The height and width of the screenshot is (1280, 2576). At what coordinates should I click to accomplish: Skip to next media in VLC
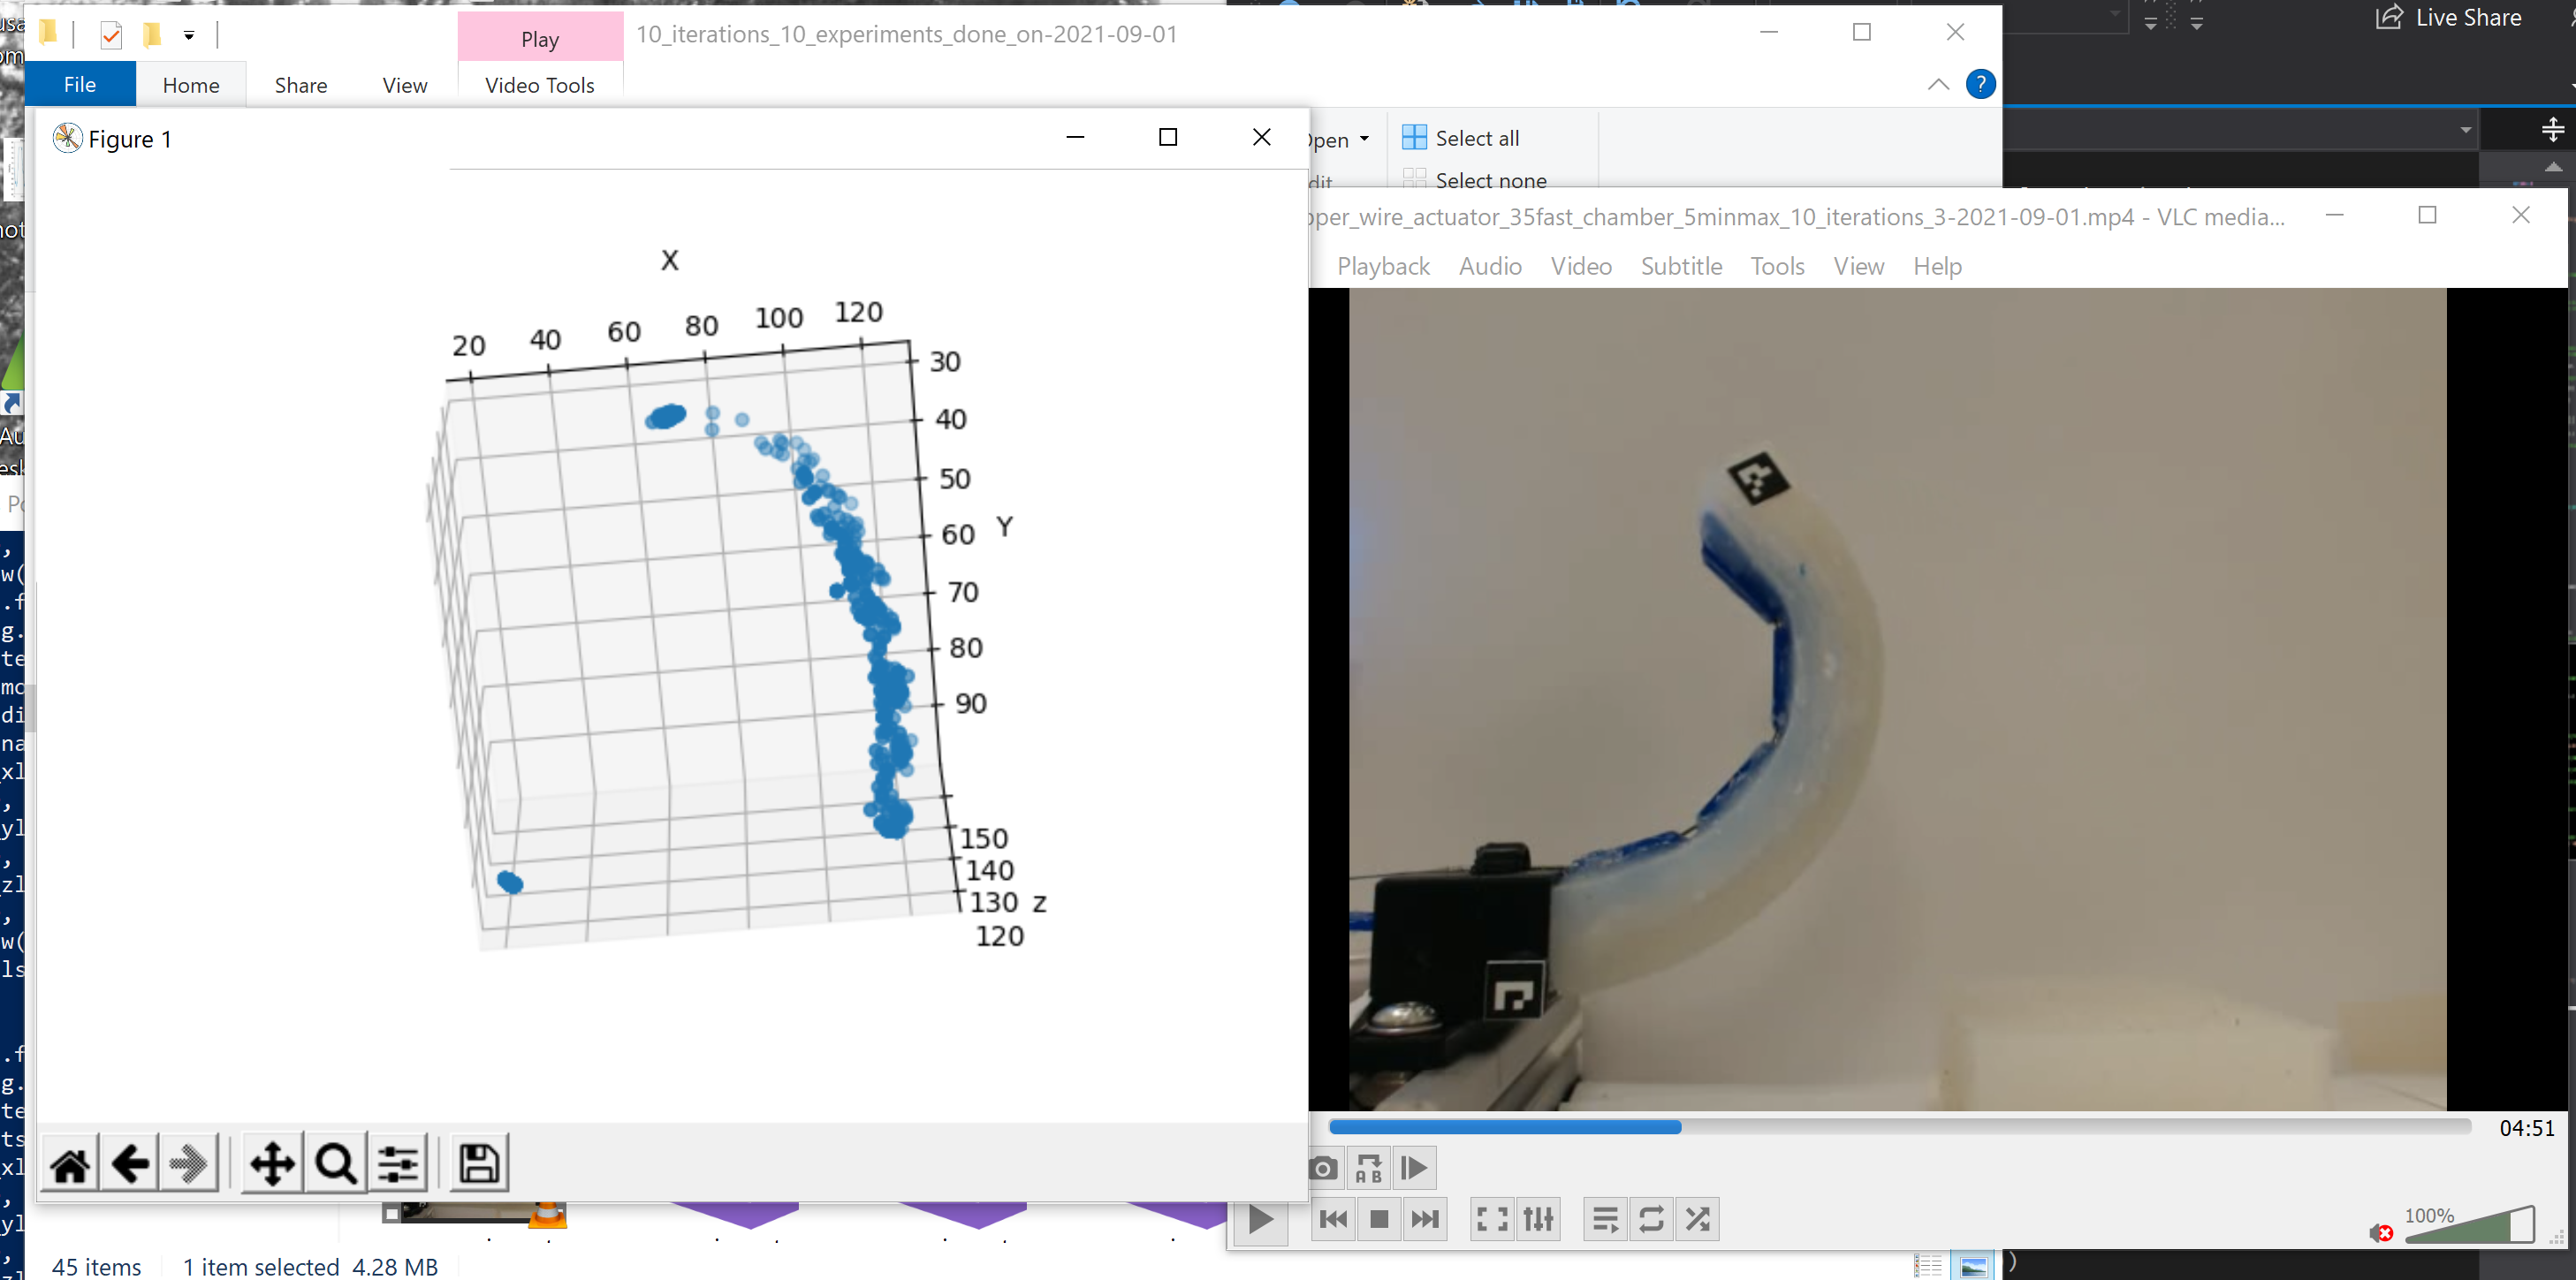(x=1425, y=1219)
